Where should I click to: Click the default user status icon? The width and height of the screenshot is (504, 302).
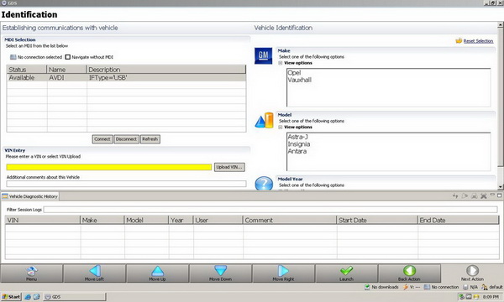pos(485,287)
